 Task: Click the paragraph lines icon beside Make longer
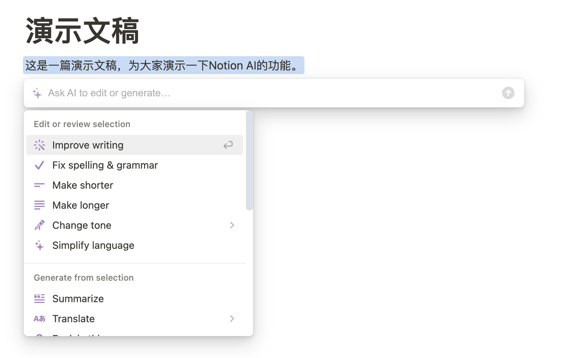pyautogui.click(x=39, y=205)
